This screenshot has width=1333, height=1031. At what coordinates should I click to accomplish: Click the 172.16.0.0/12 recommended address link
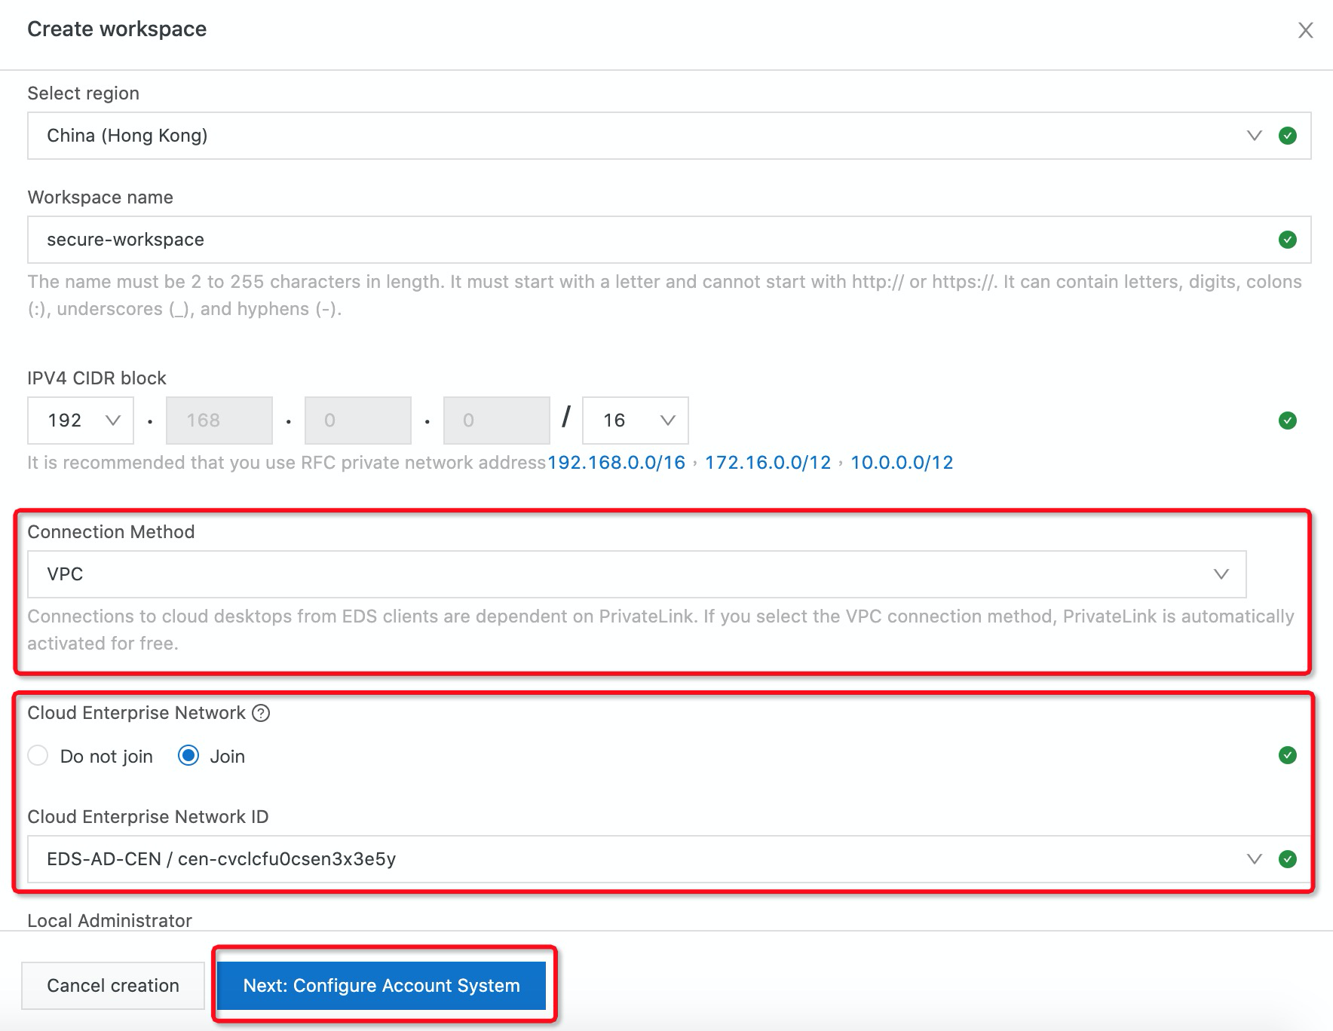[768, 463]
